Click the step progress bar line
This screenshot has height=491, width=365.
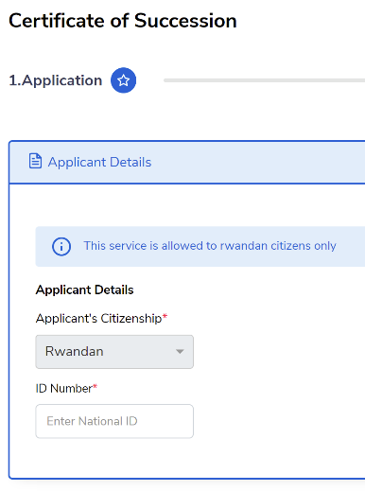click(264, 80)
